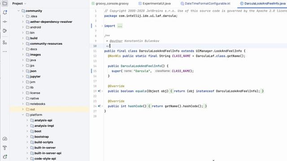Collapse the community folder

click(x=18, y=11)
